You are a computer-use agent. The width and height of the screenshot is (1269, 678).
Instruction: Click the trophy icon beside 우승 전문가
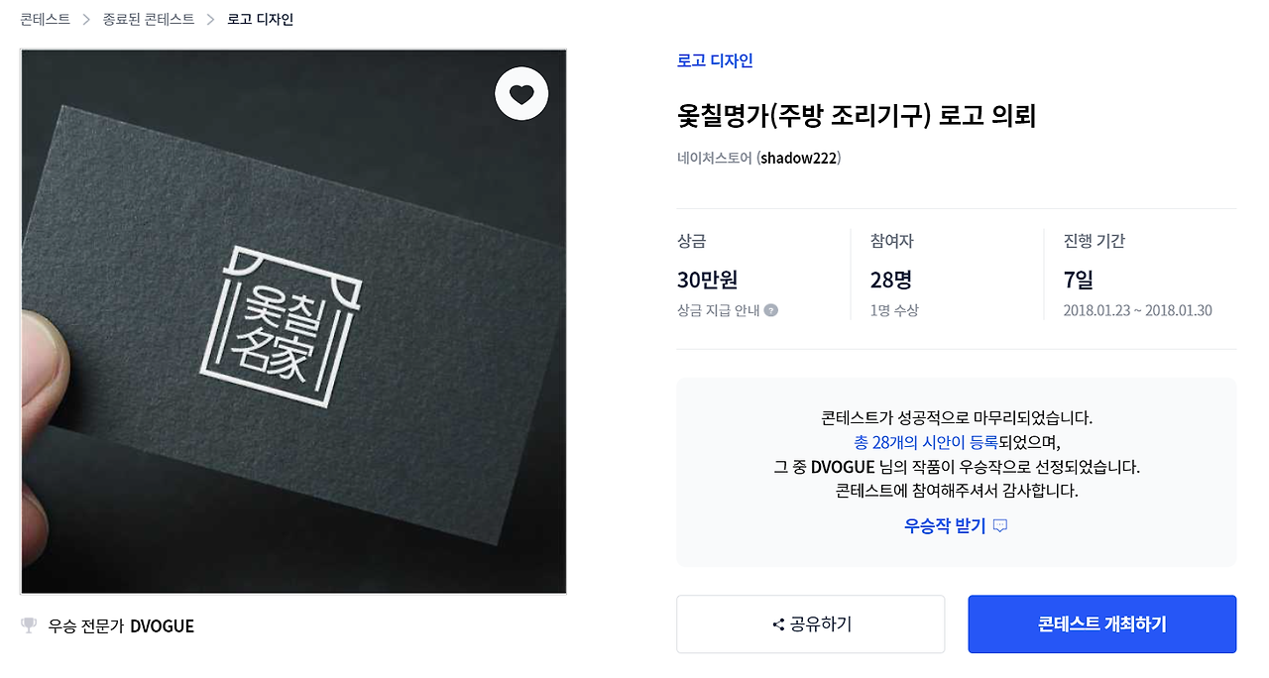tap(29, 625)
